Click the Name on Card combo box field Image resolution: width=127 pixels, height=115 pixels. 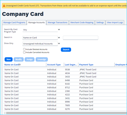pyautogui.click(x=40, y=38)
